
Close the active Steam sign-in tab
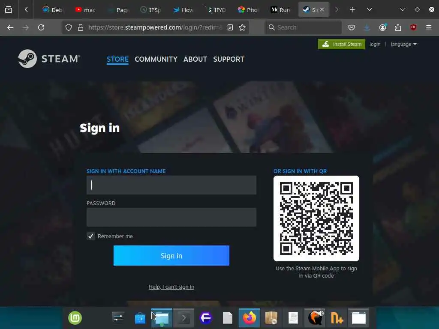pos(322,9)
